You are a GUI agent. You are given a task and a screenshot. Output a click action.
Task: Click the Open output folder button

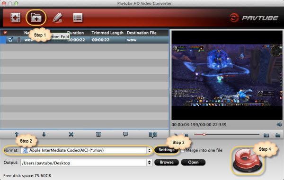click(x=193, y=163)
